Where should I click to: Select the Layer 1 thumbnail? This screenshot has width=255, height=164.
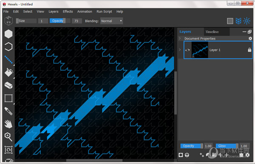point(200,50)
